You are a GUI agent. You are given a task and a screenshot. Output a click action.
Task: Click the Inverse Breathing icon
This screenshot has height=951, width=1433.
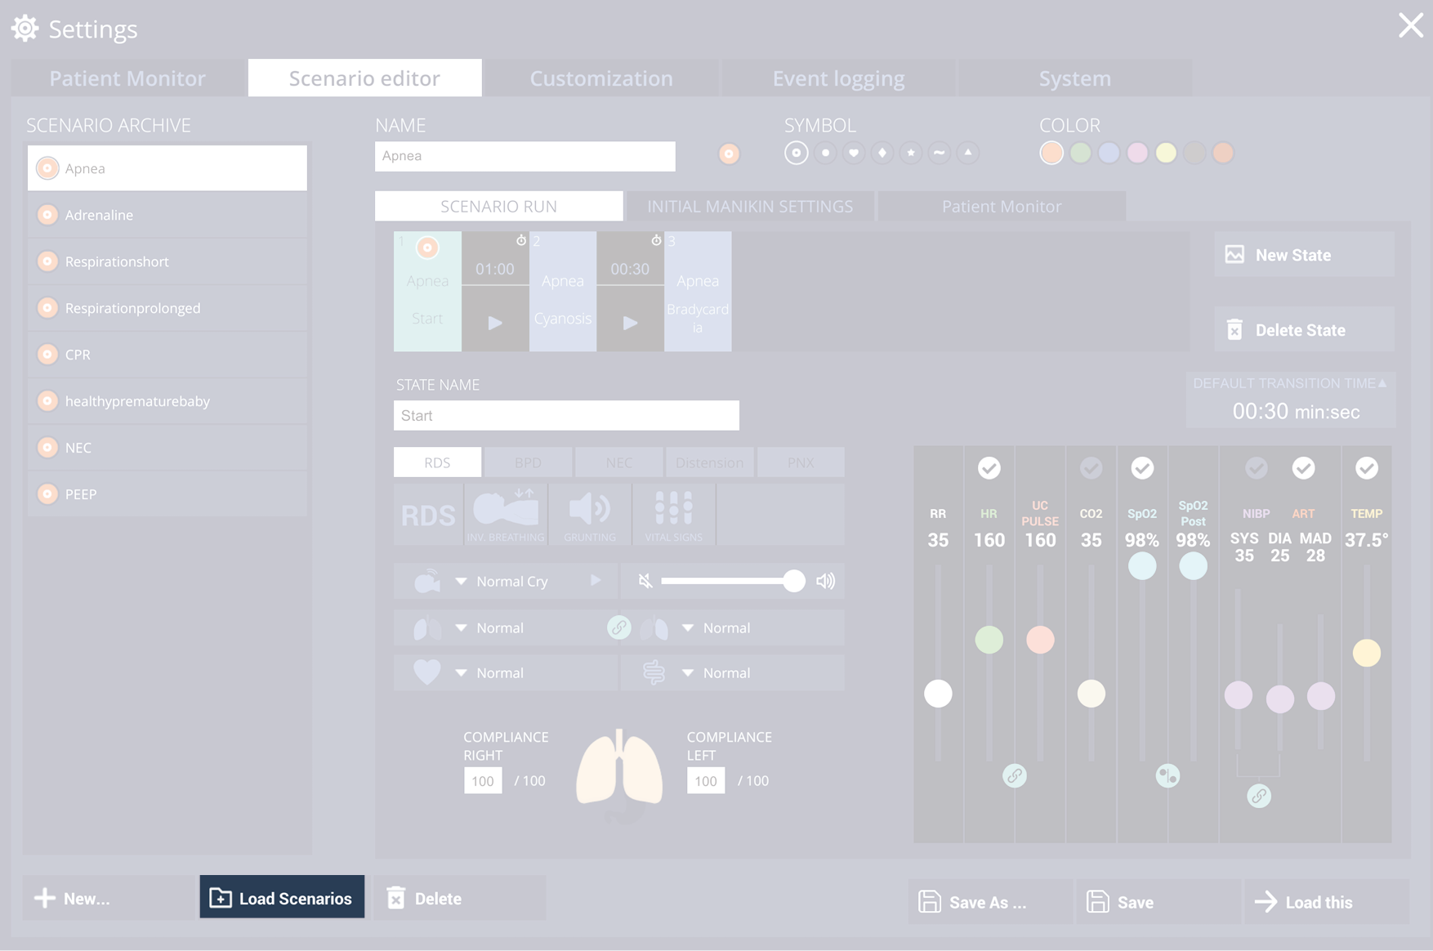[506, 514]
